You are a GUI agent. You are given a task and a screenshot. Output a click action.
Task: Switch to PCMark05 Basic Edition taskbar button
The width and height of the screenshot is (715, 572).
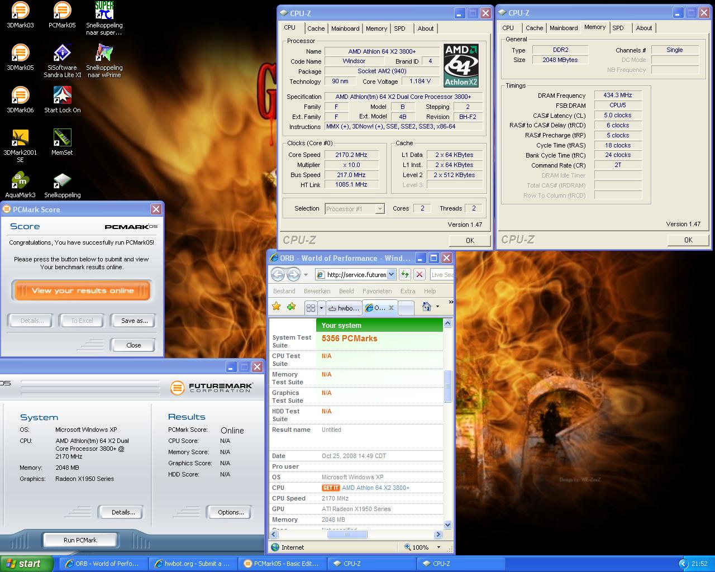282,564
